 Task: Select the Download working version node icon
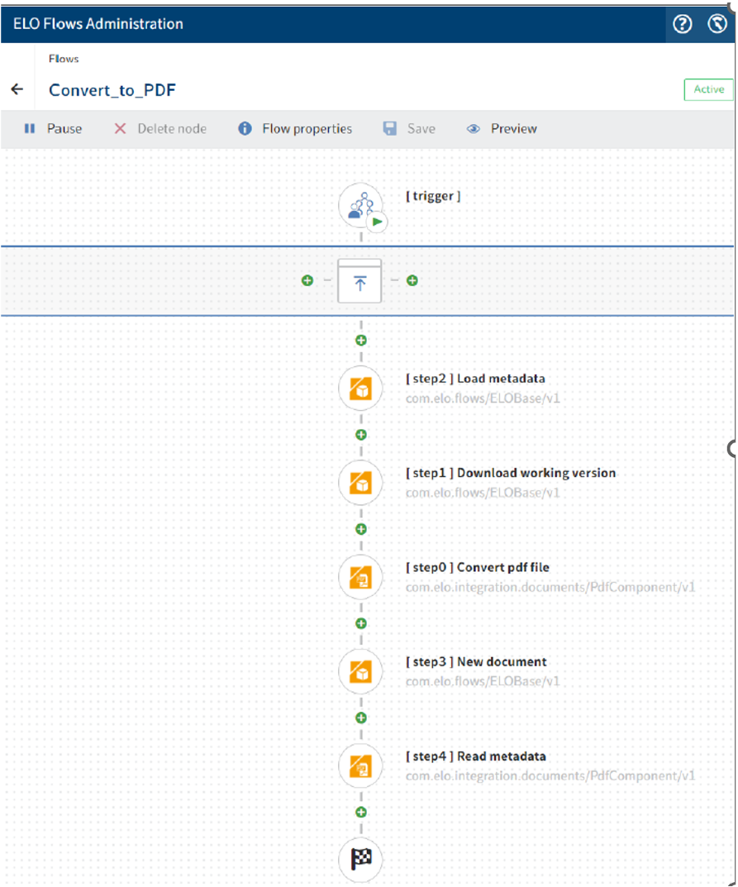[x=360, y=482]
